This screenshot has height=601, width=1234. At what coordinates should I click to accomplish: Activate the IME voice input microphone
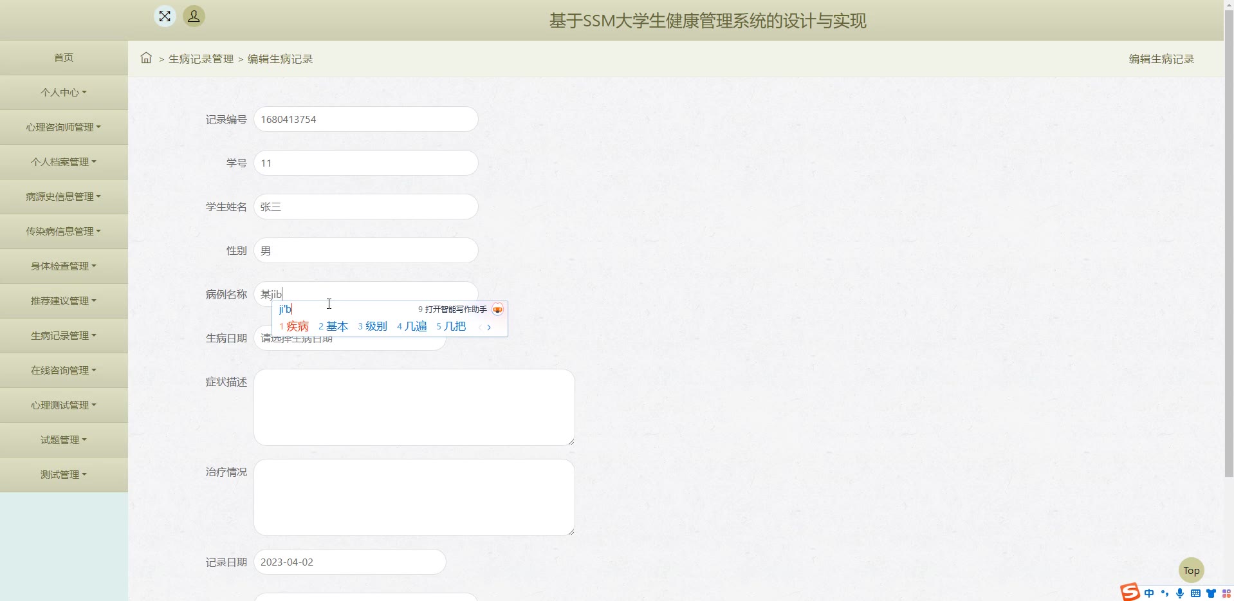1180,593
